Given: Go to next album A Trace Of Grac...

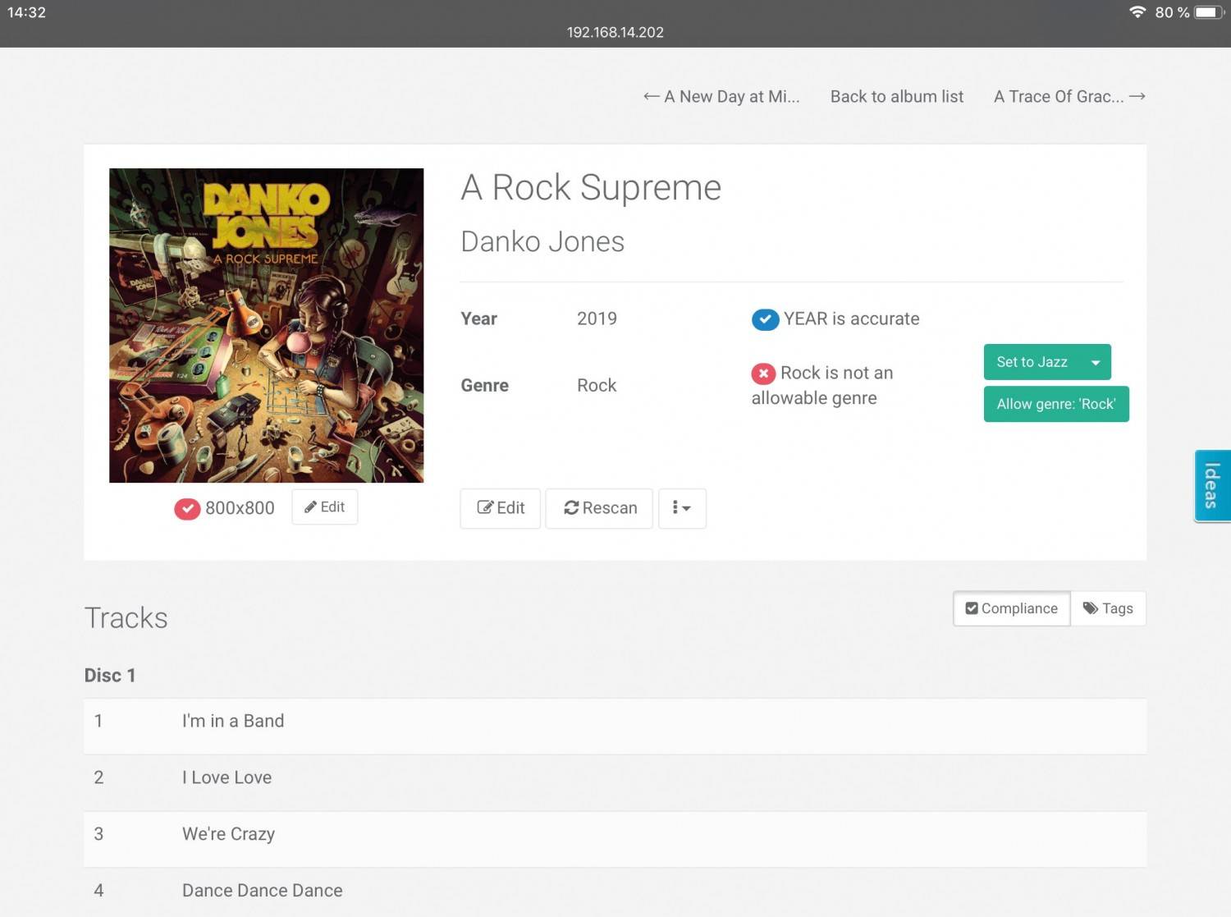Looking at the screenshot, I should (x=1069, y=97).
